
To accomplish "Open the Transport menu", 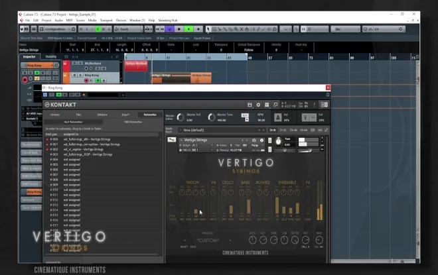I will pos(106,21).
